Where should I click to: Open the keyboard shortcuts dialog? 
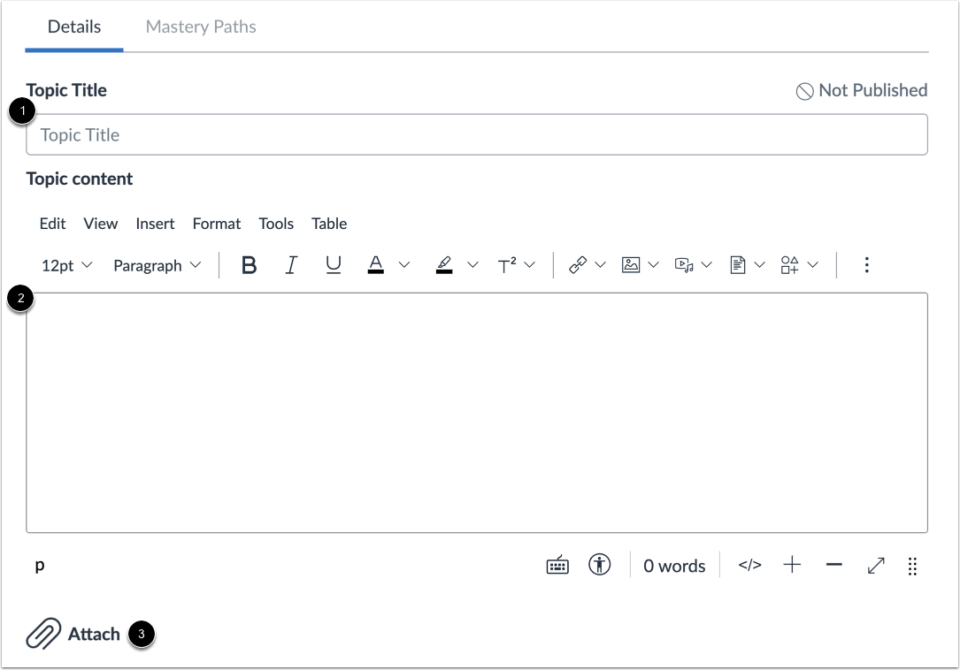557,565
